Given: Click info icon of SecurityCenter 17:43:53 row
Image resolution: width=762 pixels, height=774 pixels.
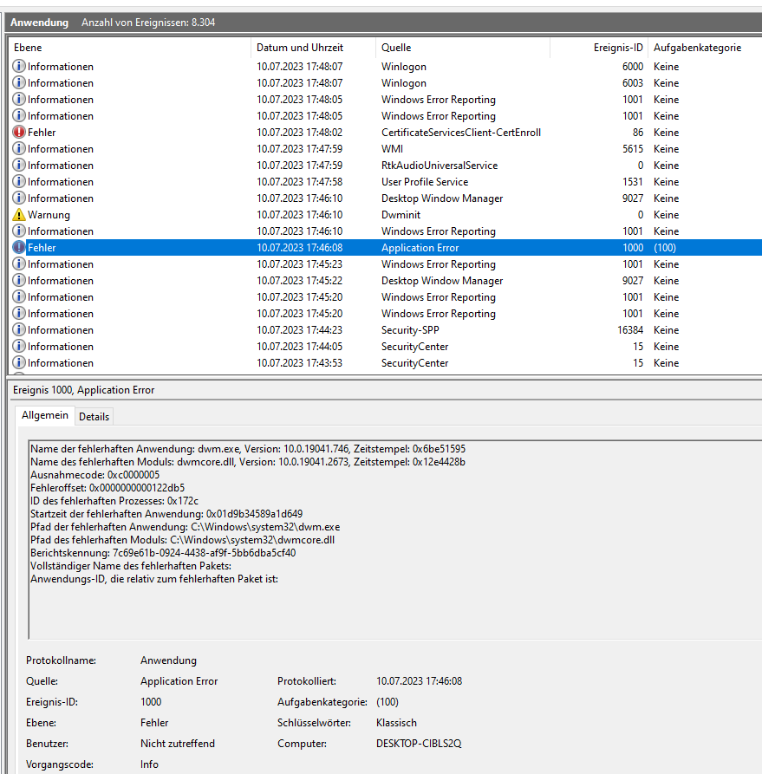Looking at the screenshot, I should tap(19, 362).
